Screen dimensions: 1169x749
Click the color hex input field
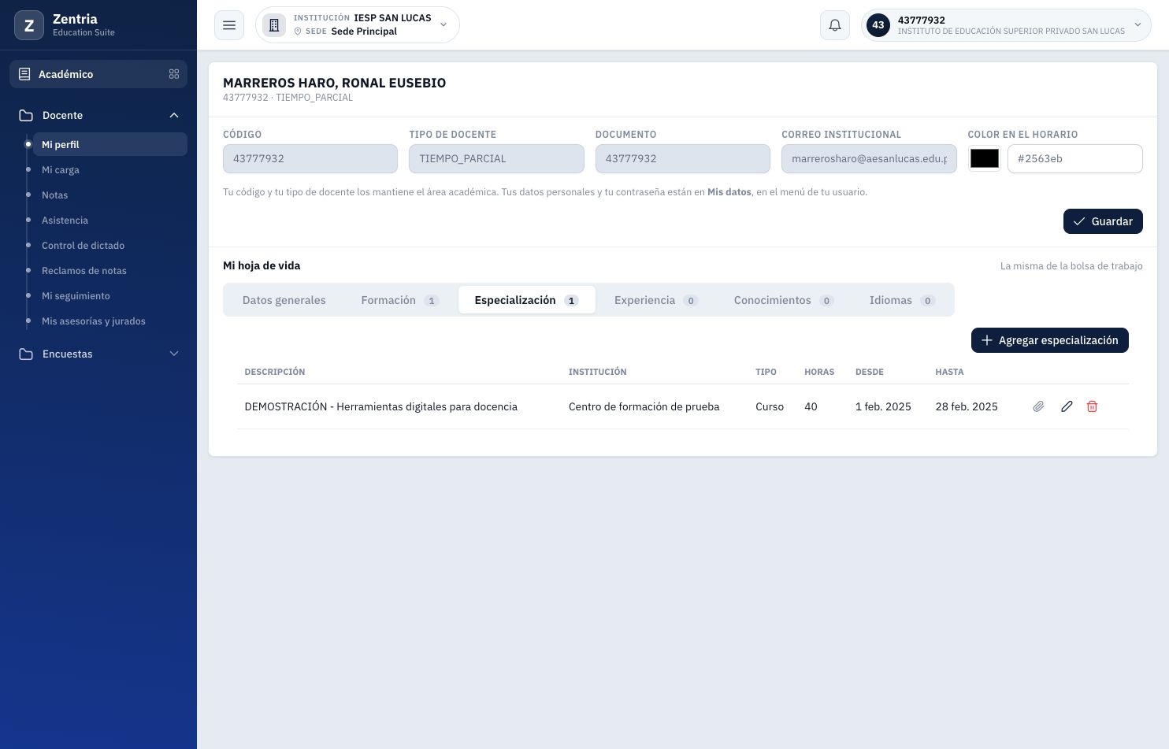(1075, 158)
